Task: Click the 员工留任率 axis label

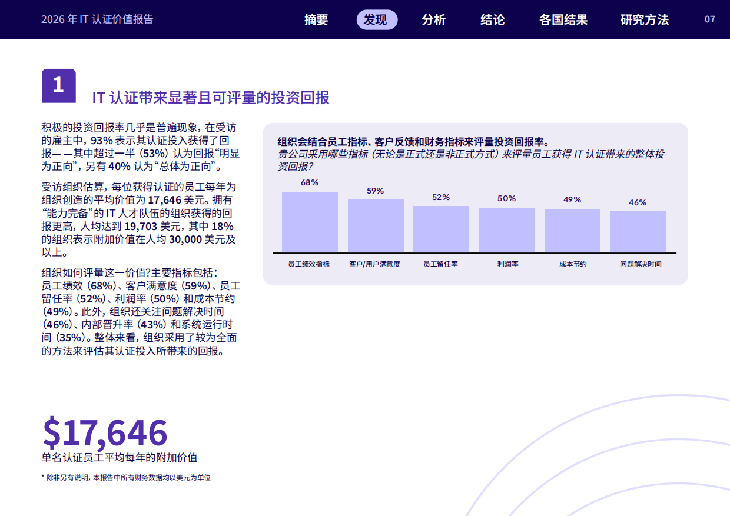Action: coord(440,264)
